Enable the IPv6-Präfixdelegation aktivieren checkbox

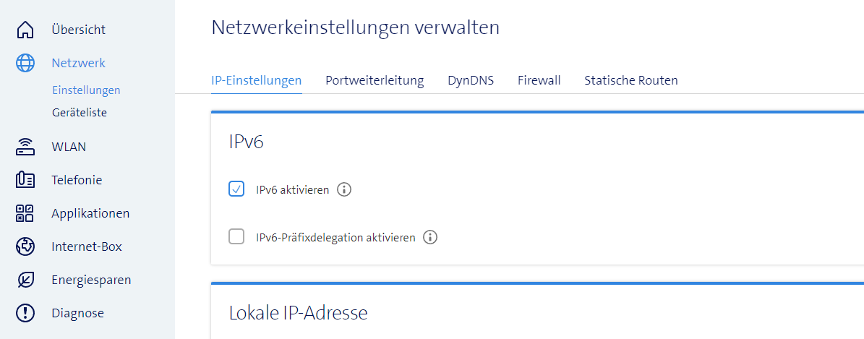pyautogui.click(x=236, y=237)
